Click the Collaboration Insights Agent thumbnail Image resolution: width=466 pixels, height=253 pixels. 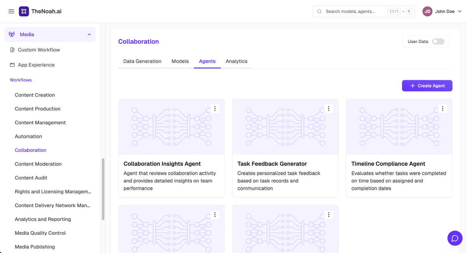tap(171, 127)
